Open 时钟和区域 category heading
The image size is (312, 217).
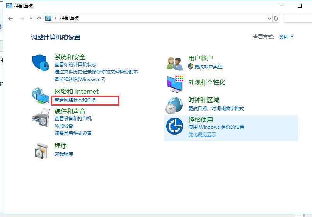coord(204,100)
